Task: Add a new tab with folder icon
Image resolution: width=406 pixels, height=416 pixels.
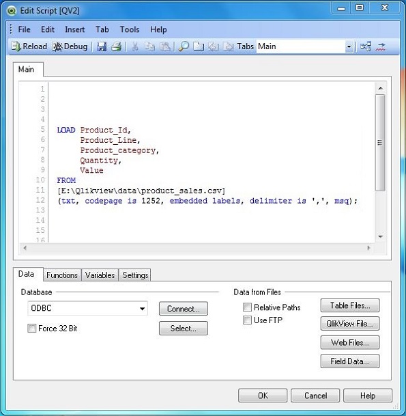Action: point(199,46)
